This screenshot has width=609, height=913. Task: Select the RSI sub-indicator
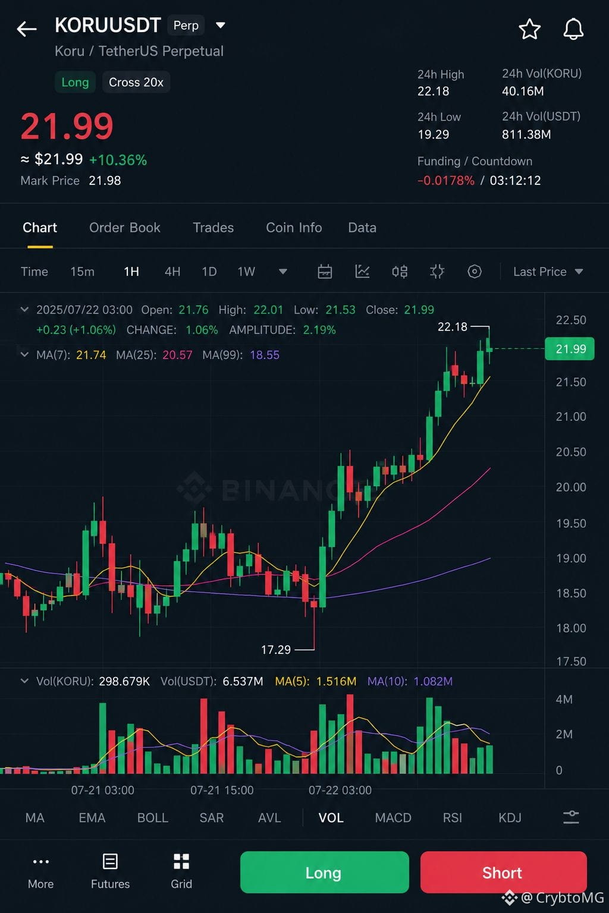tap(453, 818)
